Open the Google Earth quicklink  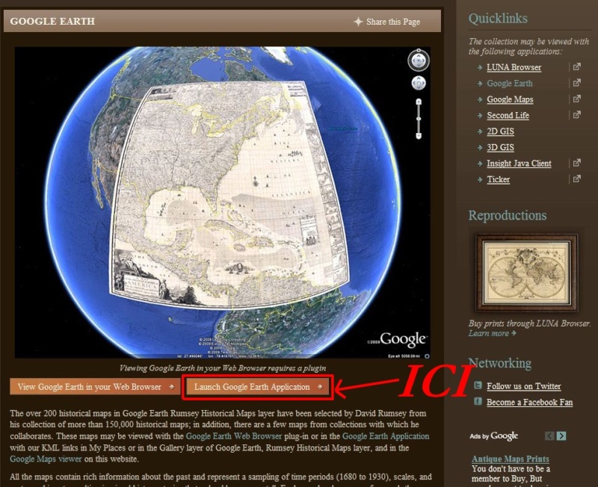pyautogui.click(x=510, y=84)
